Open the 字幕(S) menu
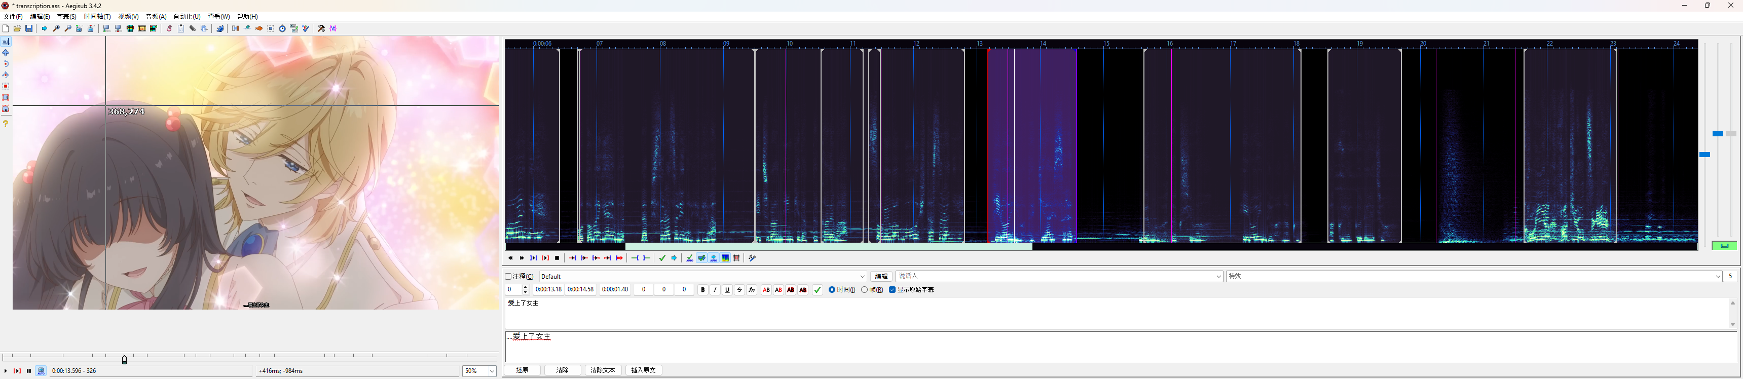This screenshot has width=1743, height=379. tap(66, 17)
